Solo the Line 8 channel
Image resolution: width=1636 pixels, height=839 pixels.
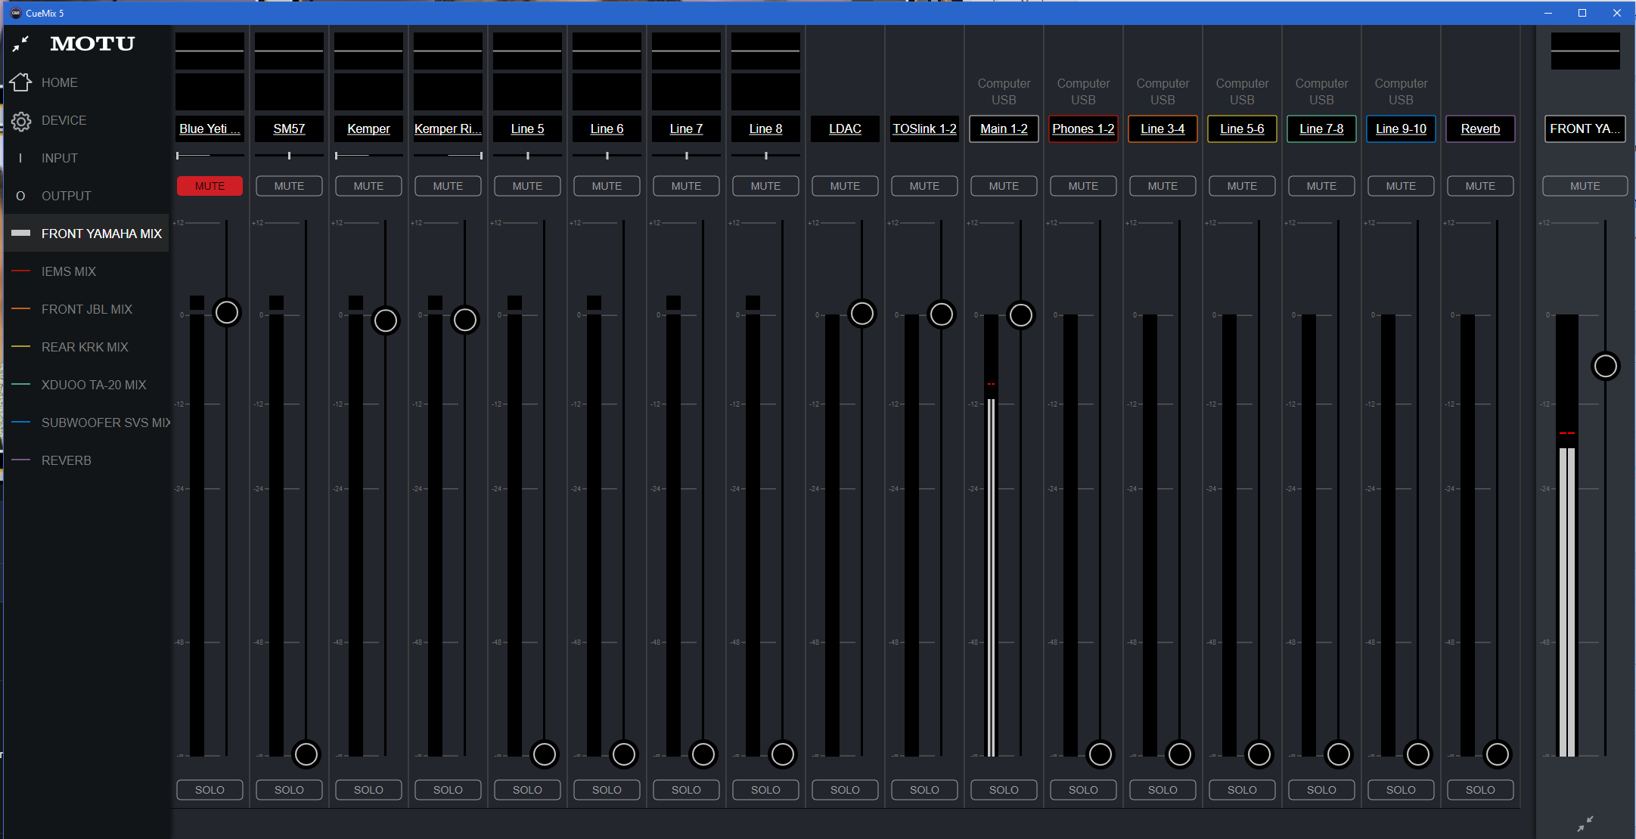(x=765, y=790)
